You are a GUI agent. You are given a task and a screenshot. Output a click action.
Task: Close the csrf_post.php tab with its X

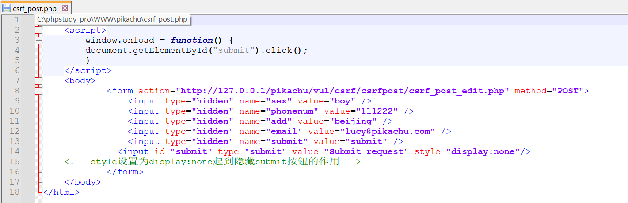(x=65, y=8)
